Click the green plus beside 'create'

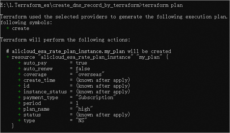coord(8,28)
